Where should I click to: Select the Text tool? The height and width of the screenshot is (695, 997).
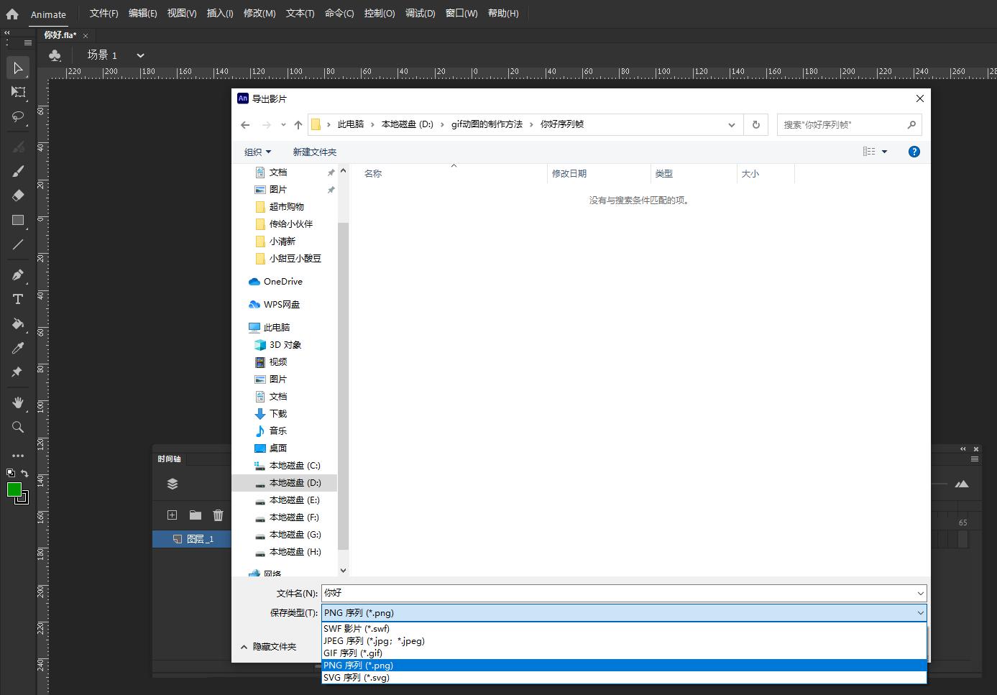pyautogui.click(x=17, y=299)
